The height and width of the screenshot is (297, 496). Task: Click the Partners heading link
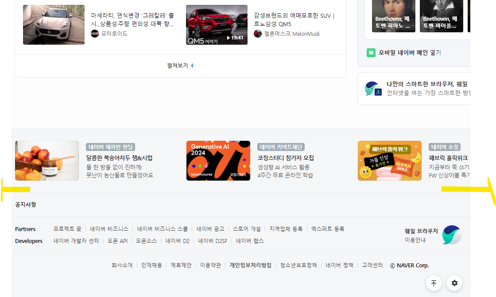(25, 229)
